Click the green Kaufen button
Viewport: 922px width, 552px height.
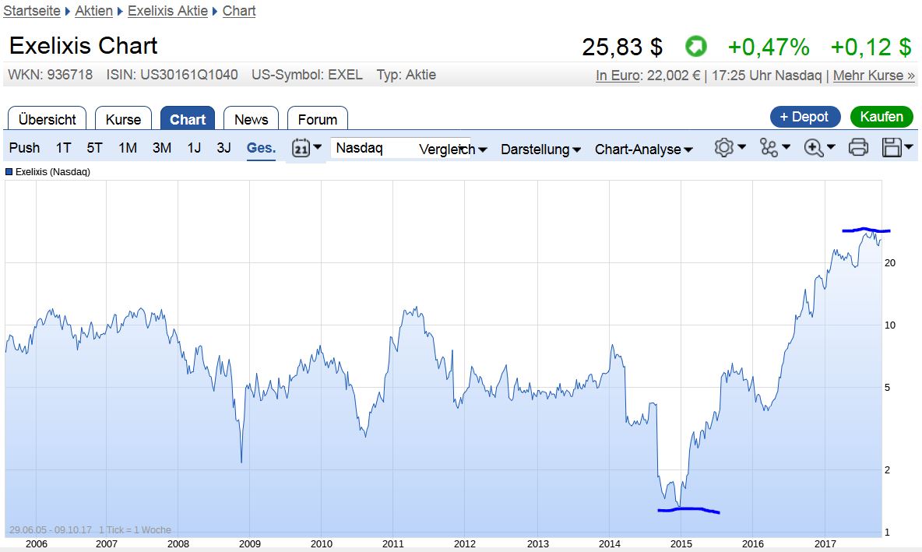pos(882,117)
